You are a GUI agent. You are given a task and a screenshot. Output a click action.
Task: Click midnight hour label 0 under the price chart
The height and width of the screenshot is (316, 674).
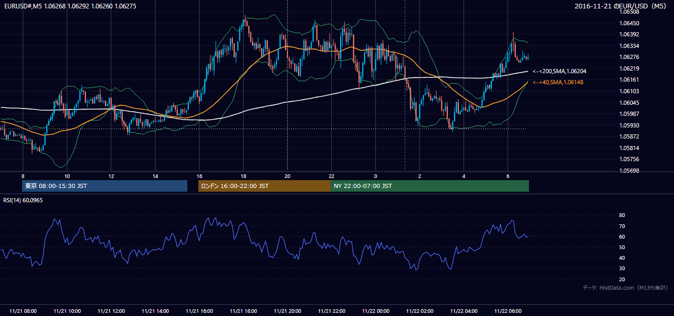[x=375, y=176]
